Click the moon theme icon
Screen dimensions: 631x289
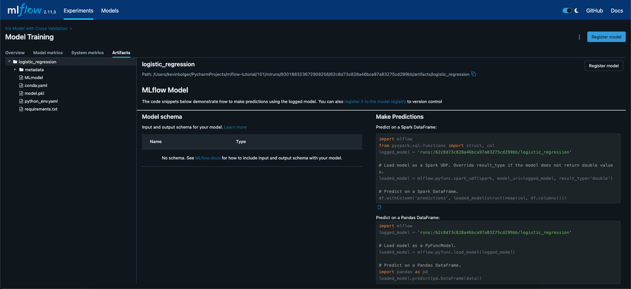[576, 11]
